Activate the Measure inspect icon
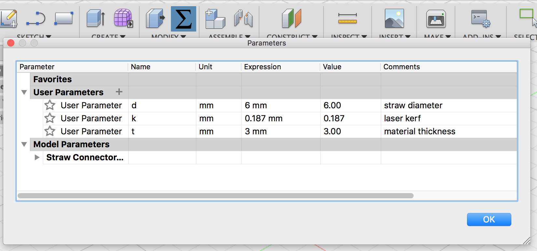Screen dimensions: 537x251 348,18
